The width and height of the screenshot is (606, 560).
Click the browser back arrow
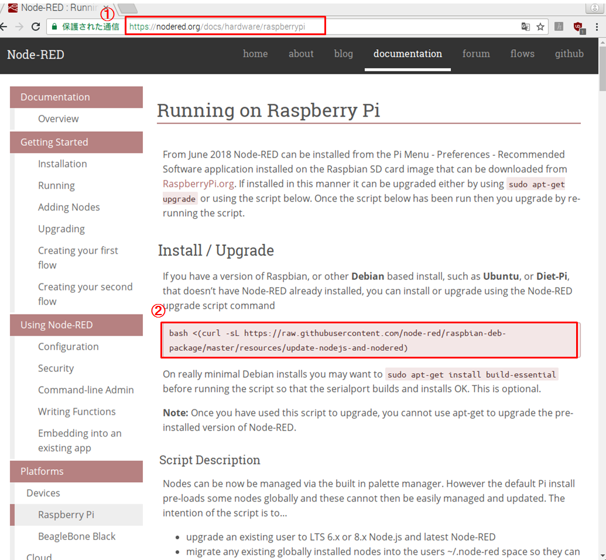(4, 26)
